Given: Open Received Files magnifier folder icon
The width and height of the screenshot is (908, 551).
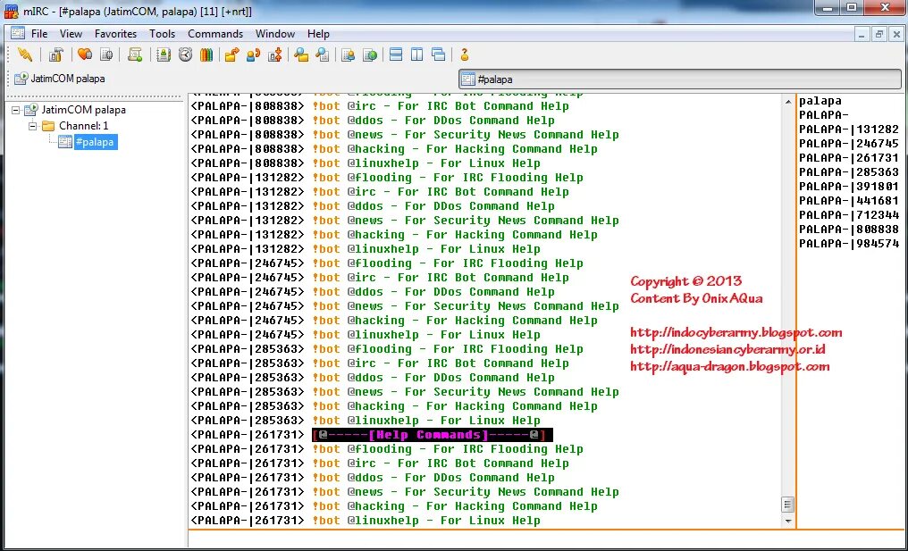Looking at the screenshot, I should (300, 54).
